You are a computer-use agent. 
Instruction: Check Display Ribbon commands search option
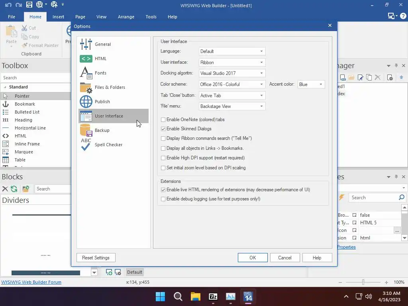click(163, 138)
